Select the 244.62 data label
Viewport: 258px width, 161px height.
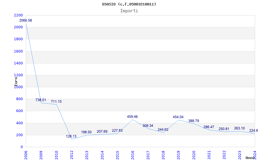163,129
